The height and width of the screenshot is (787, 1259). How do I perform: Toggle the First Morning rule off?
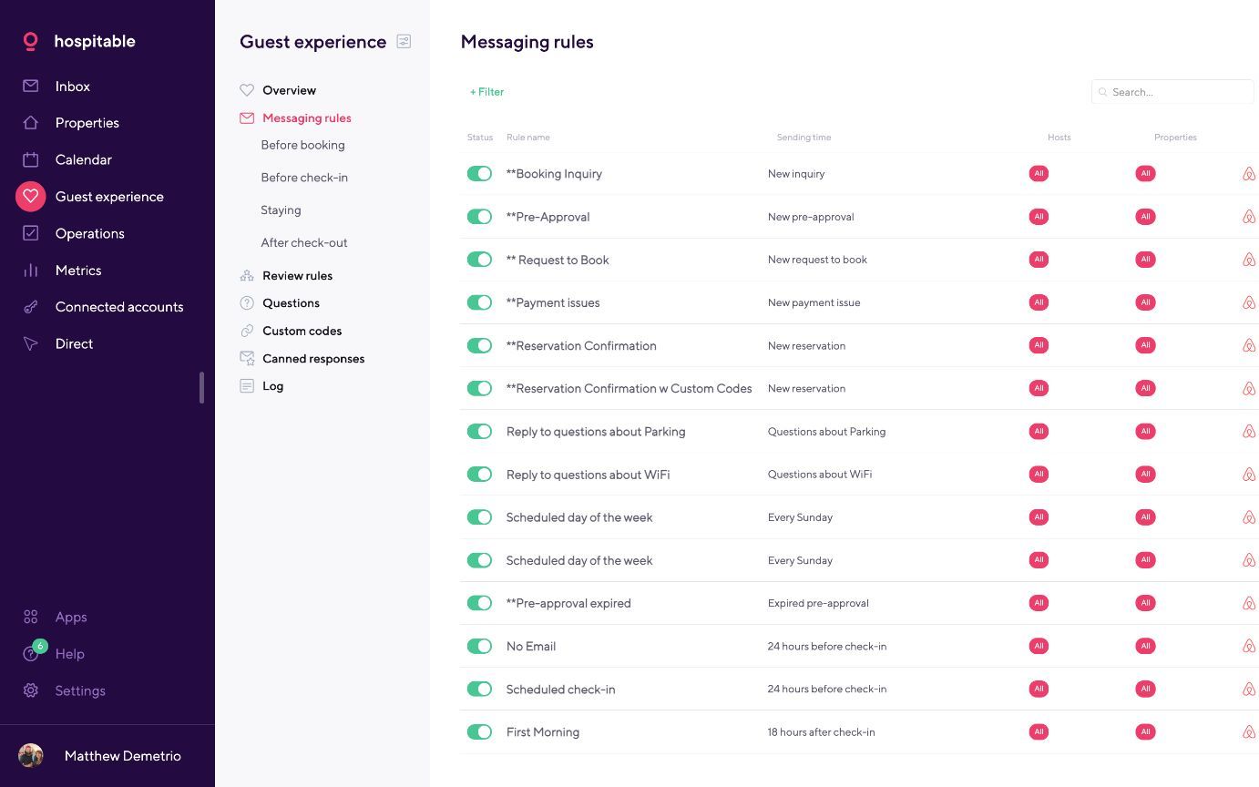479,732
